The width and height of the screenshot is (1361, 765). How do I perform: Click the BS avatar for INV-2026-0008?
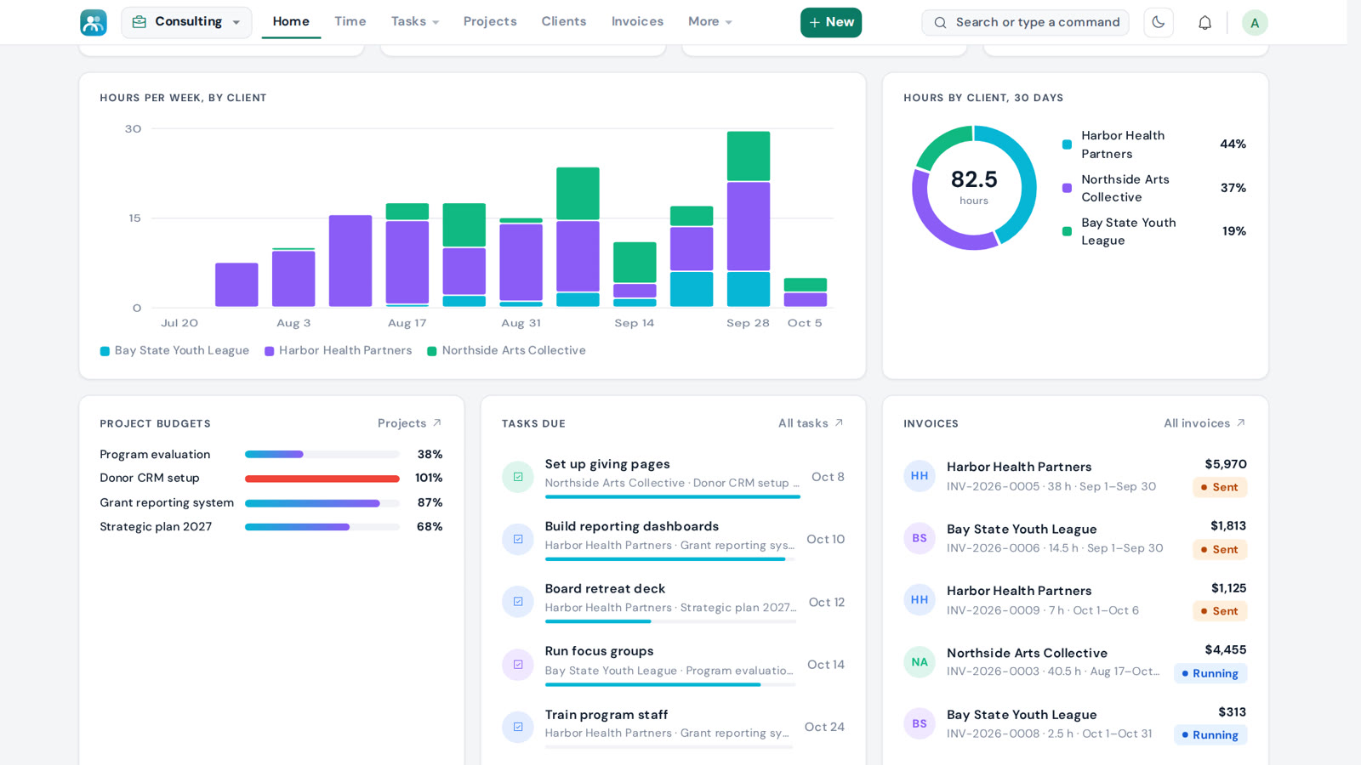point(920,724)
